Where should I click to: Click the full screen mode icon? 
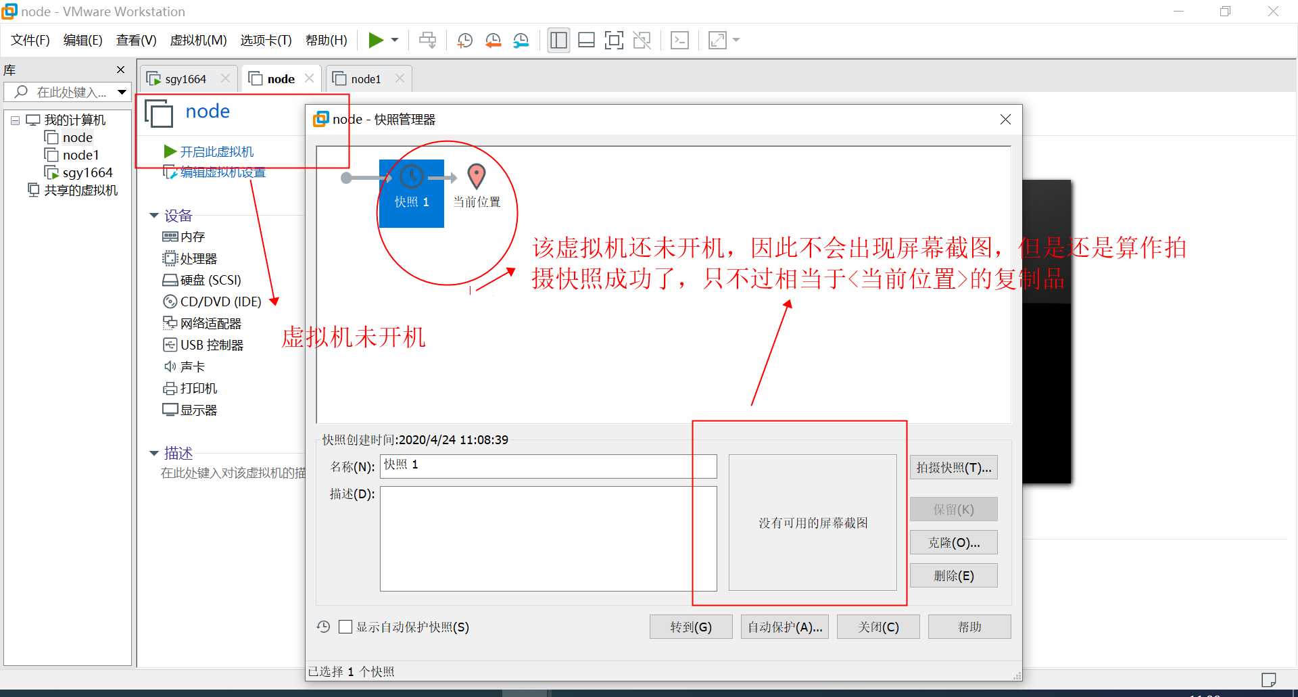click(614, 41)
